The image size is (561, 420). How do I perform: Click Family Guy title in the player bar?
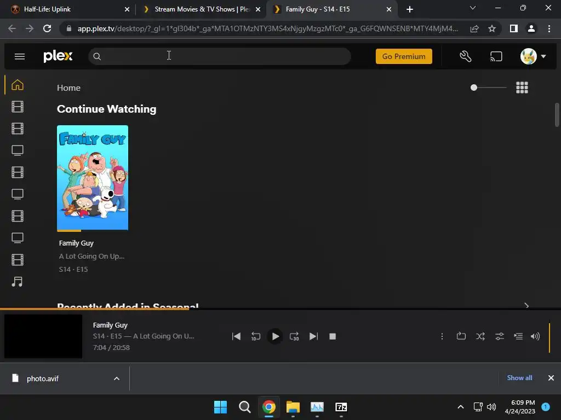(110, 325)
